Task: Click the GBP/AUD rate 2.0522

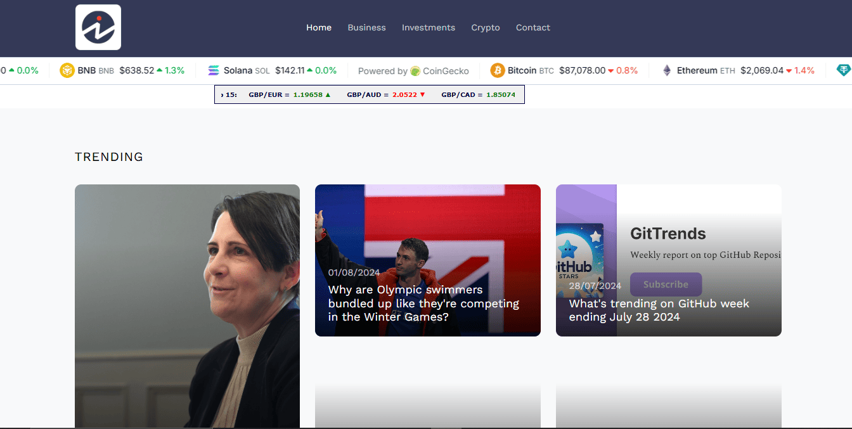Action: coord(404,94)
